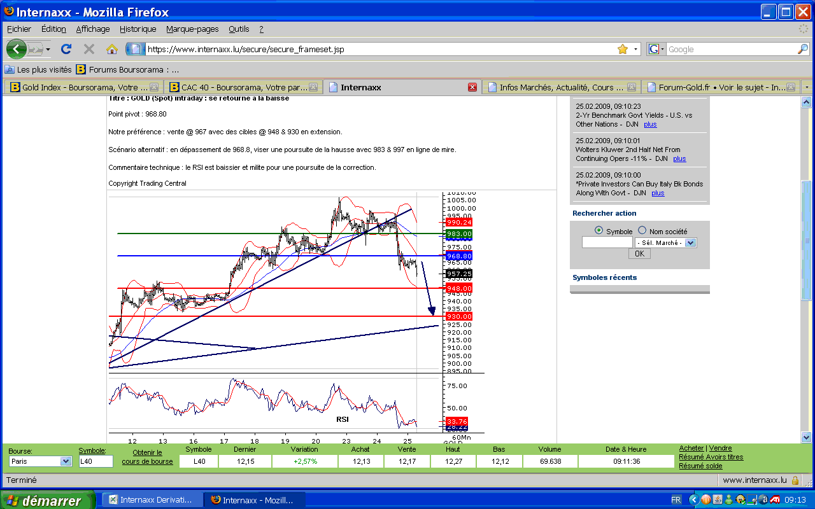
Task: Click the tray system clock
Action: point(796,500)
